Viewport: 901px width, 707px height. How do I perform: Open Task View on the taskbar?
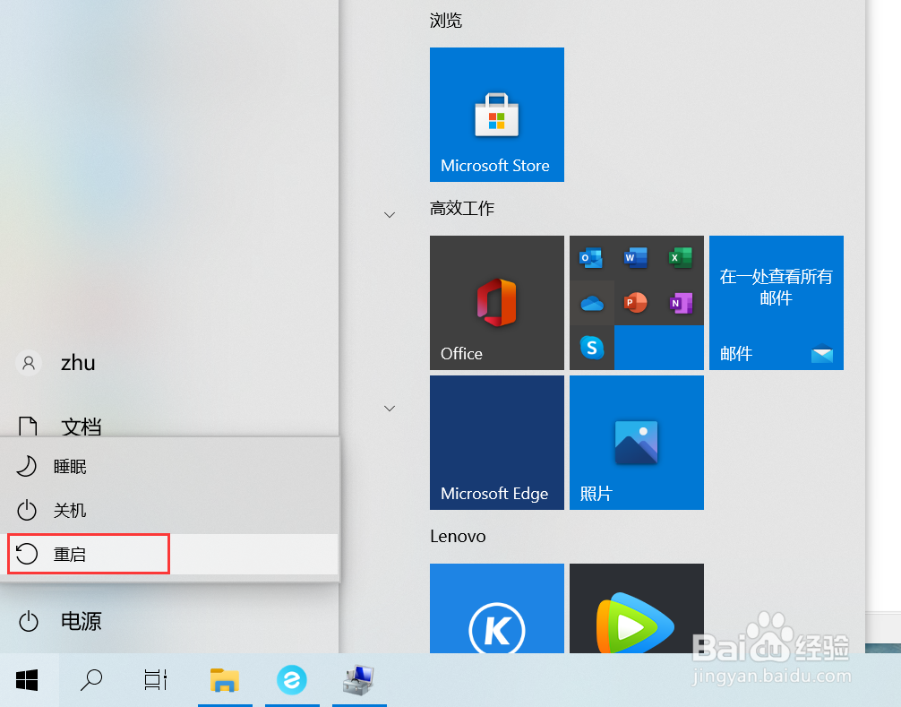point(155,680)
